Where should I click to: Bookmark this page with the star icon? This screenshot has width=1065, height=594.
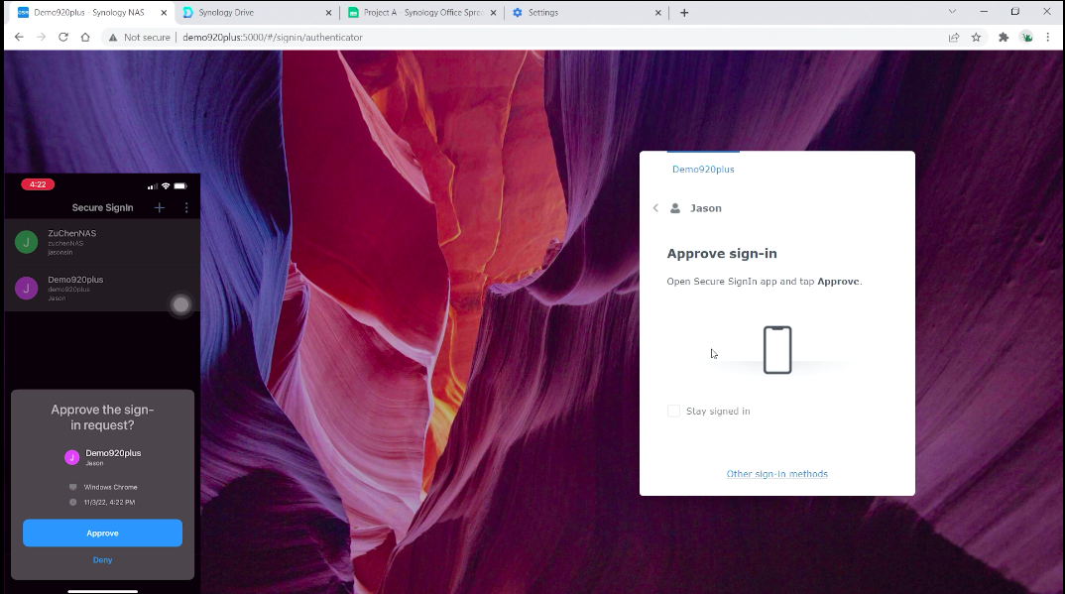[x=976, y=38]
